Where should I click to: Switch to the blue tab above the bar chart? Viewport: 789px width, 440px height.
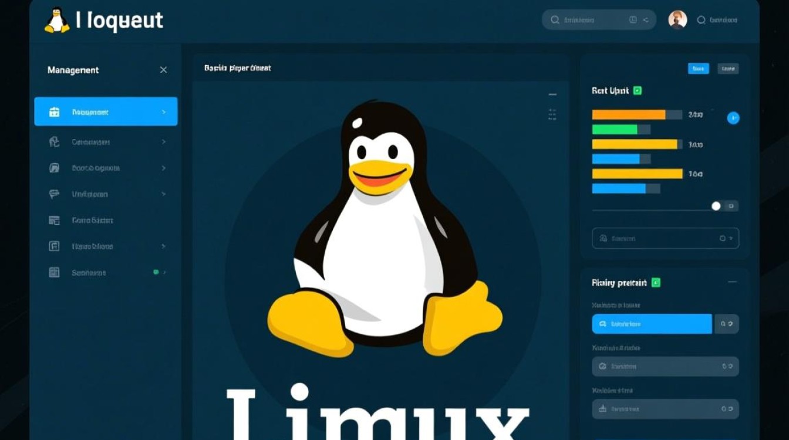click(698, 69)
